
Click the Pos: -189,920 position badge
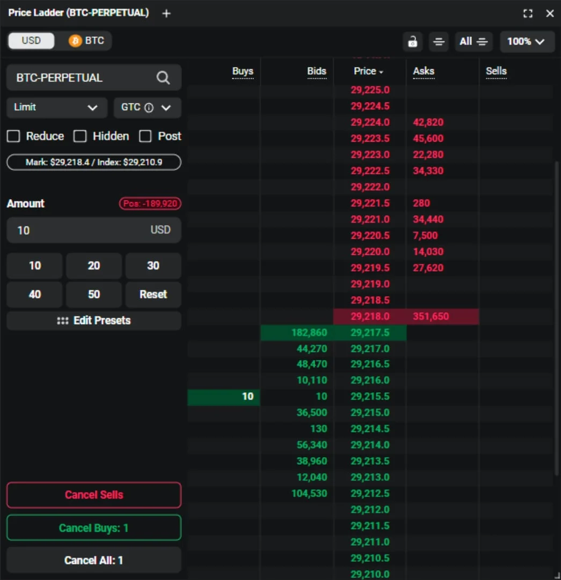[150, 203]
